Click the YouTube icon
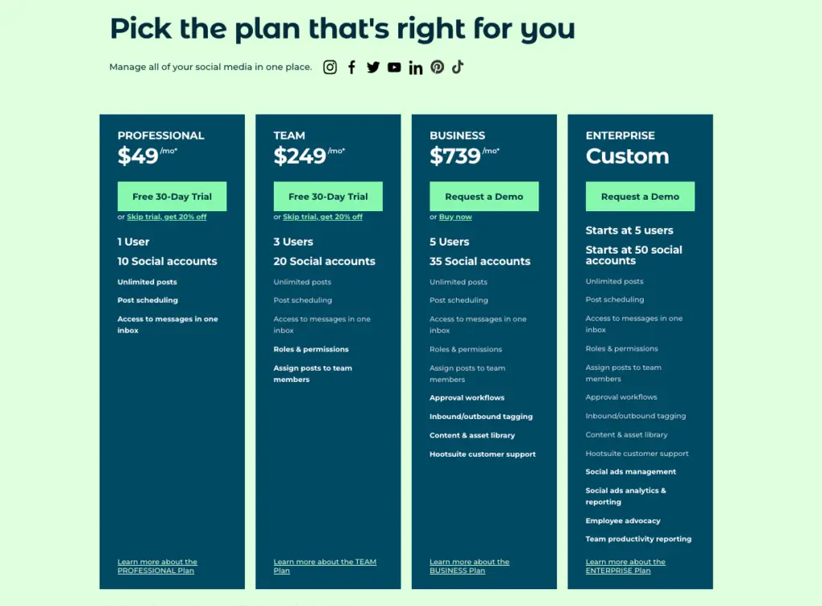 394,67
